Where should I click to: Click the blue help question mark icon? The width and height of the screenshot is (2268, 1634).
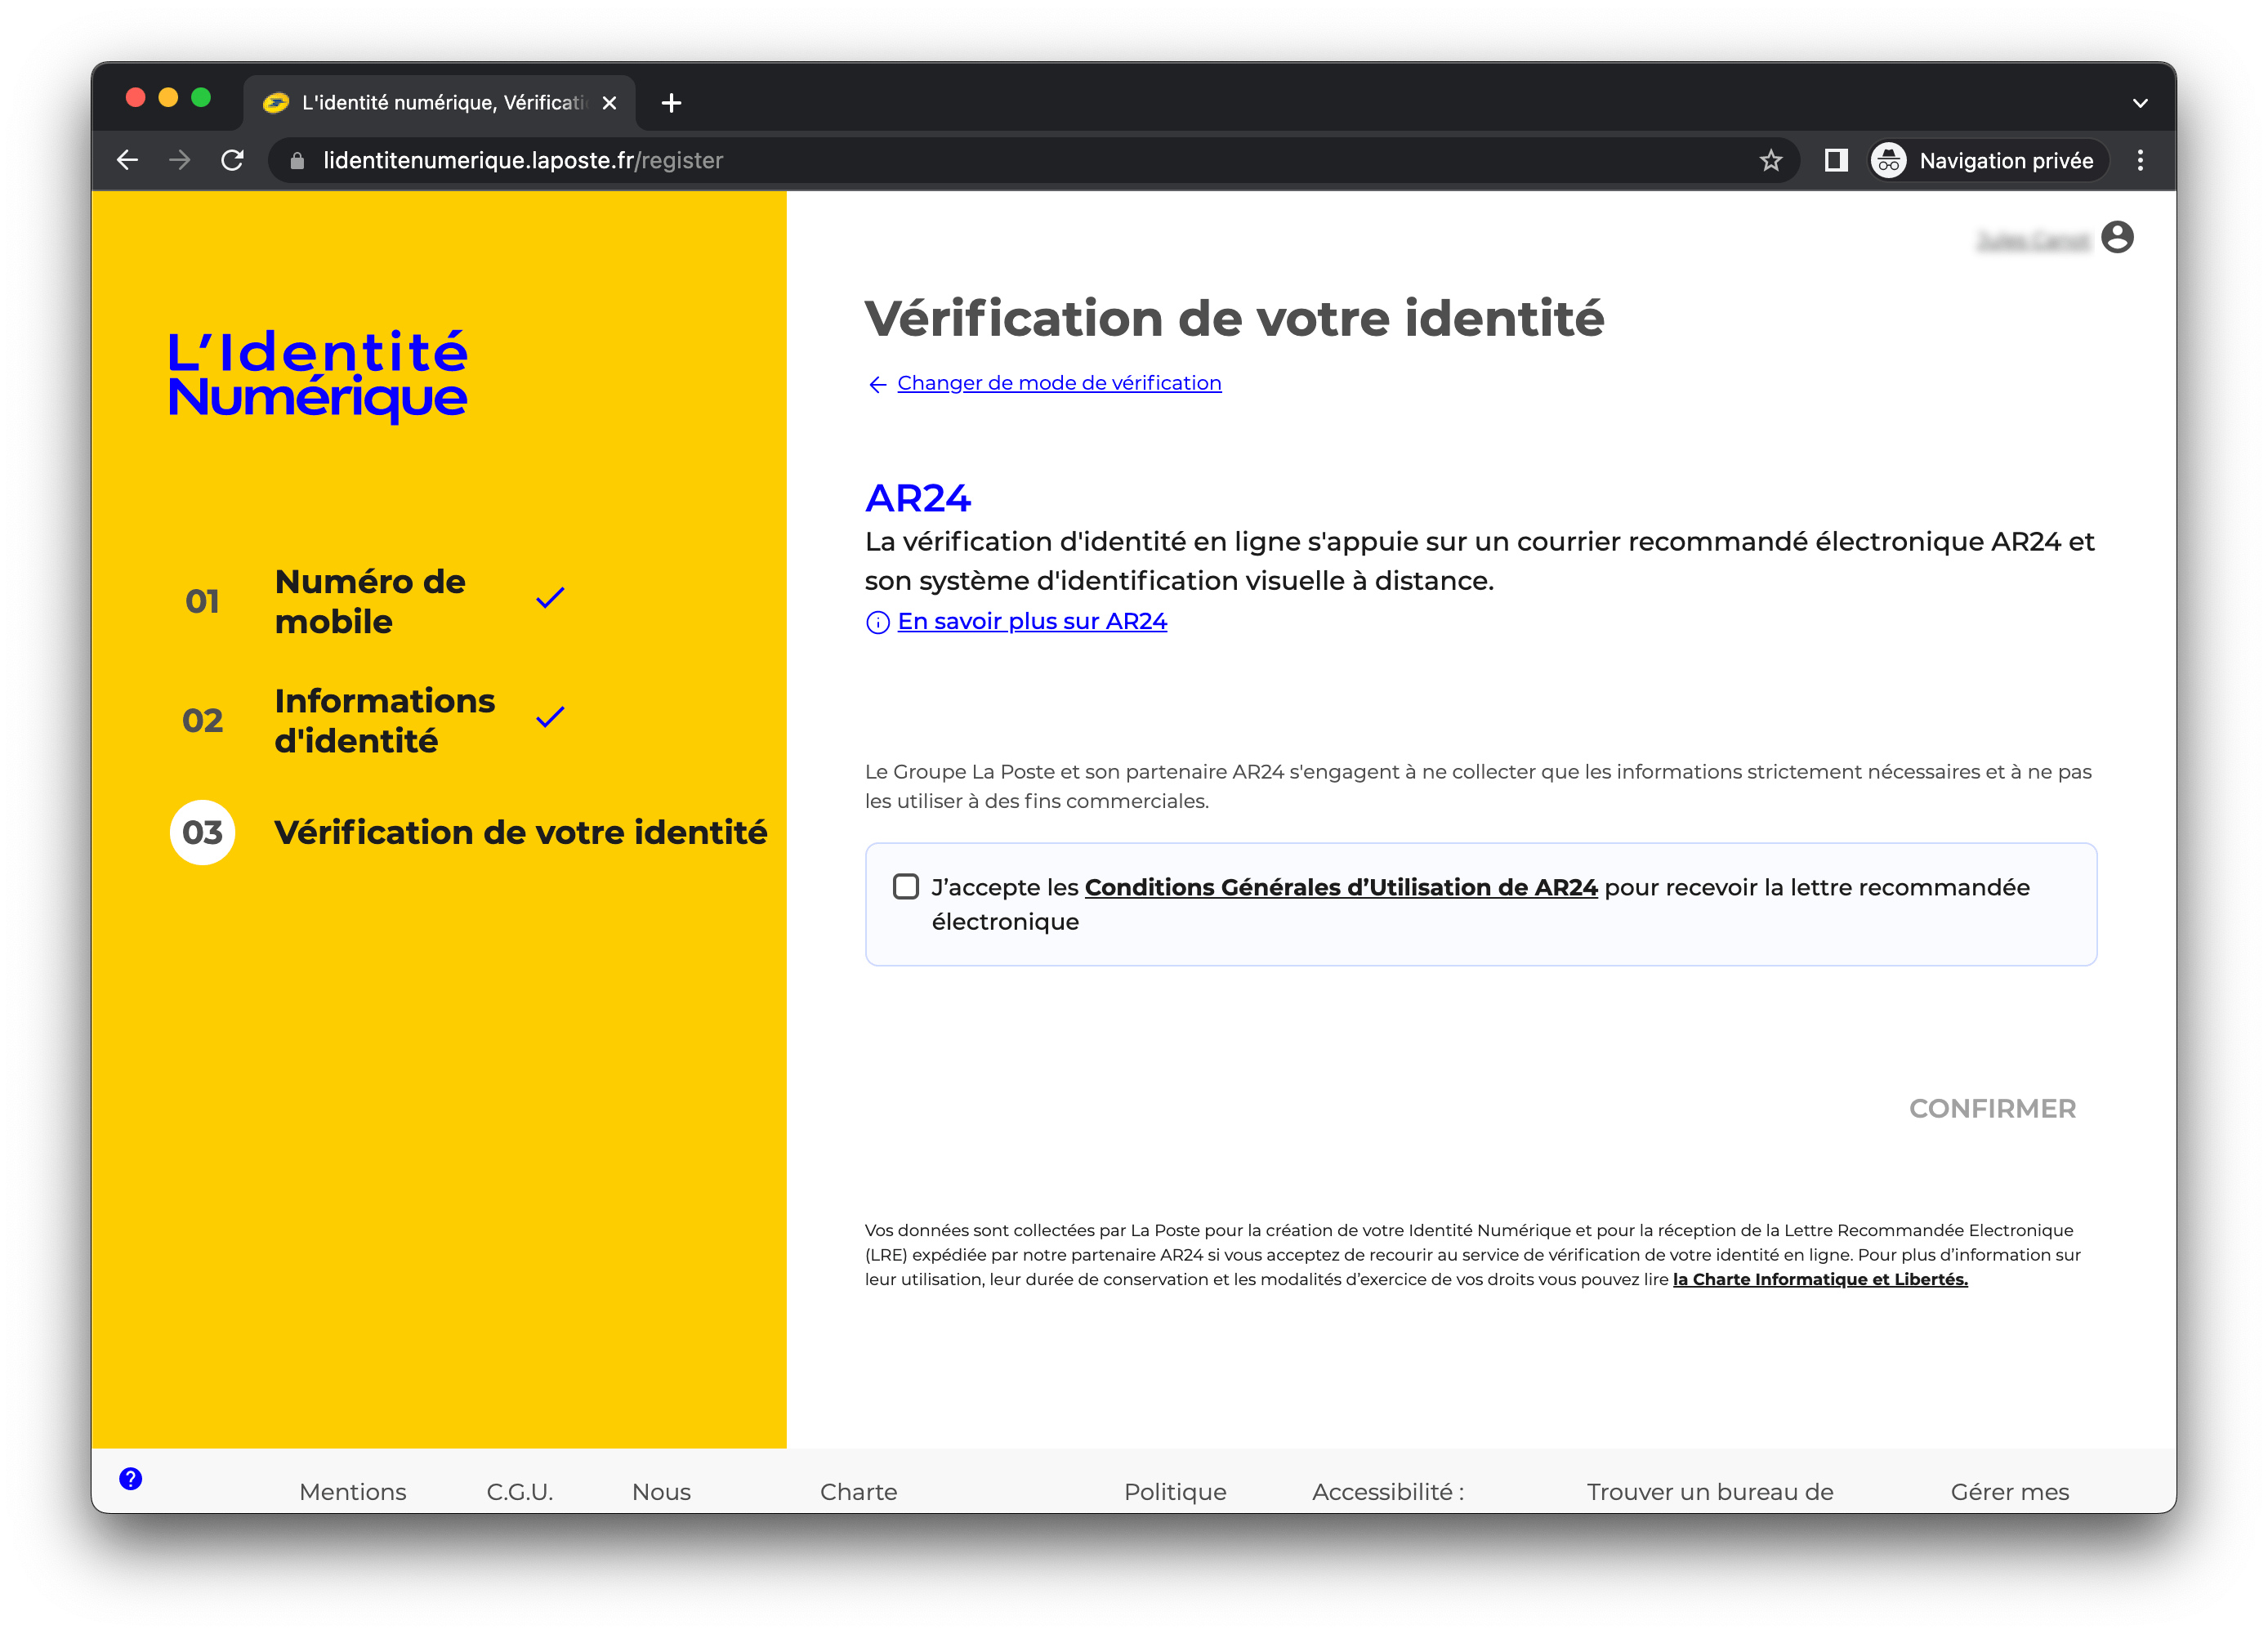coord(131,1478)
